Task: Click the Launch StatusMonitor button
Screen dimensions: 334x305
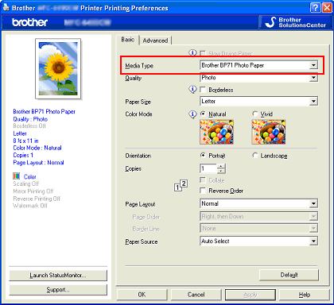Action: [58, 276]
